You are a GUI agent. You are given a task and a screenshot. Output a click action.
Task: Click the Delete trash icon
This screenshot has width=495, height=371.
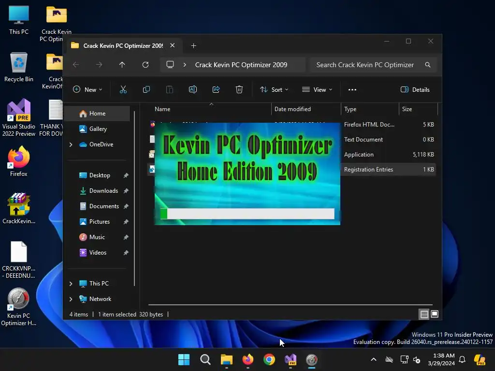tap(239, 89)
